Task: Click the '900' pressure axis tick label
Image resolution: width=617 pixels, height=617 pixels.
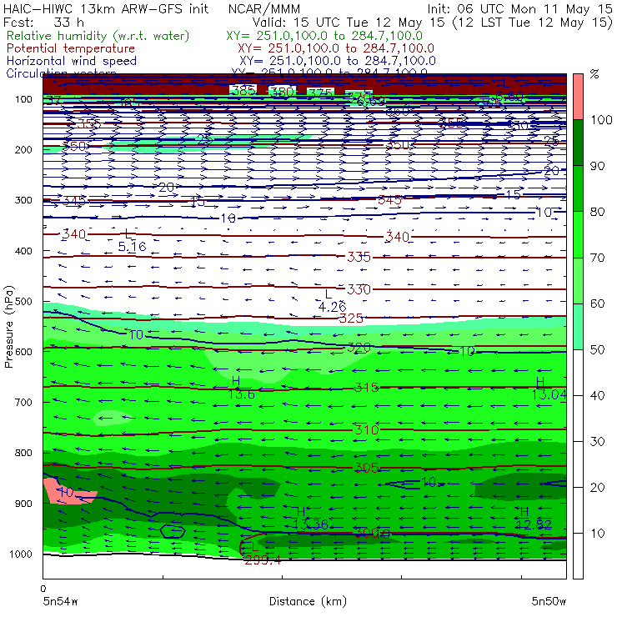Action: click(x=23, y=504)
